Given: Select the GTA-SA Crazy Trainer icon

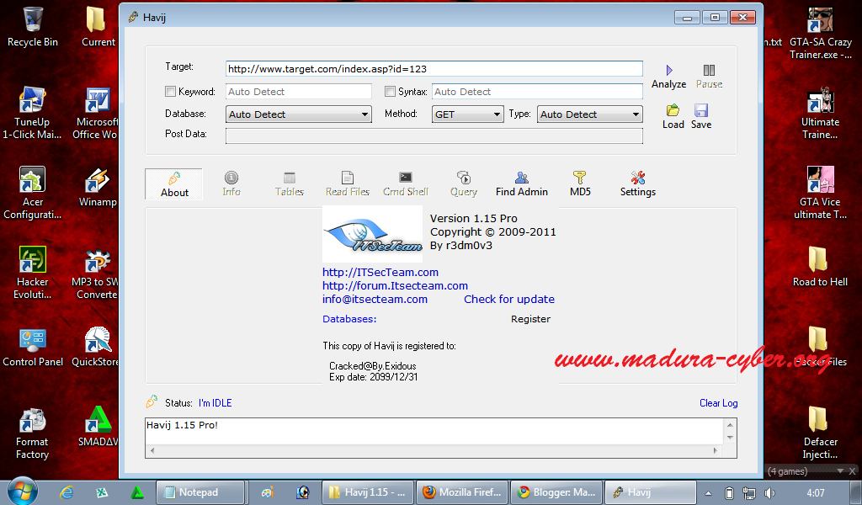Looking at the screenshot, I should coord(820,33).
